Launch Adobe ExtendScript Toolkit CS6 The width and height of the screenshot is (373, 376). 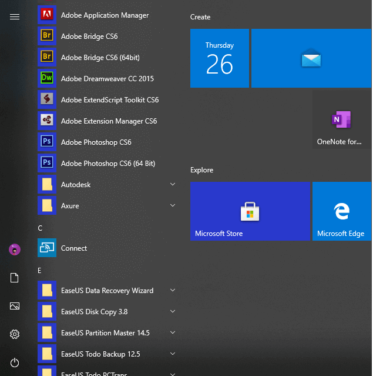[x=109, y=100]
